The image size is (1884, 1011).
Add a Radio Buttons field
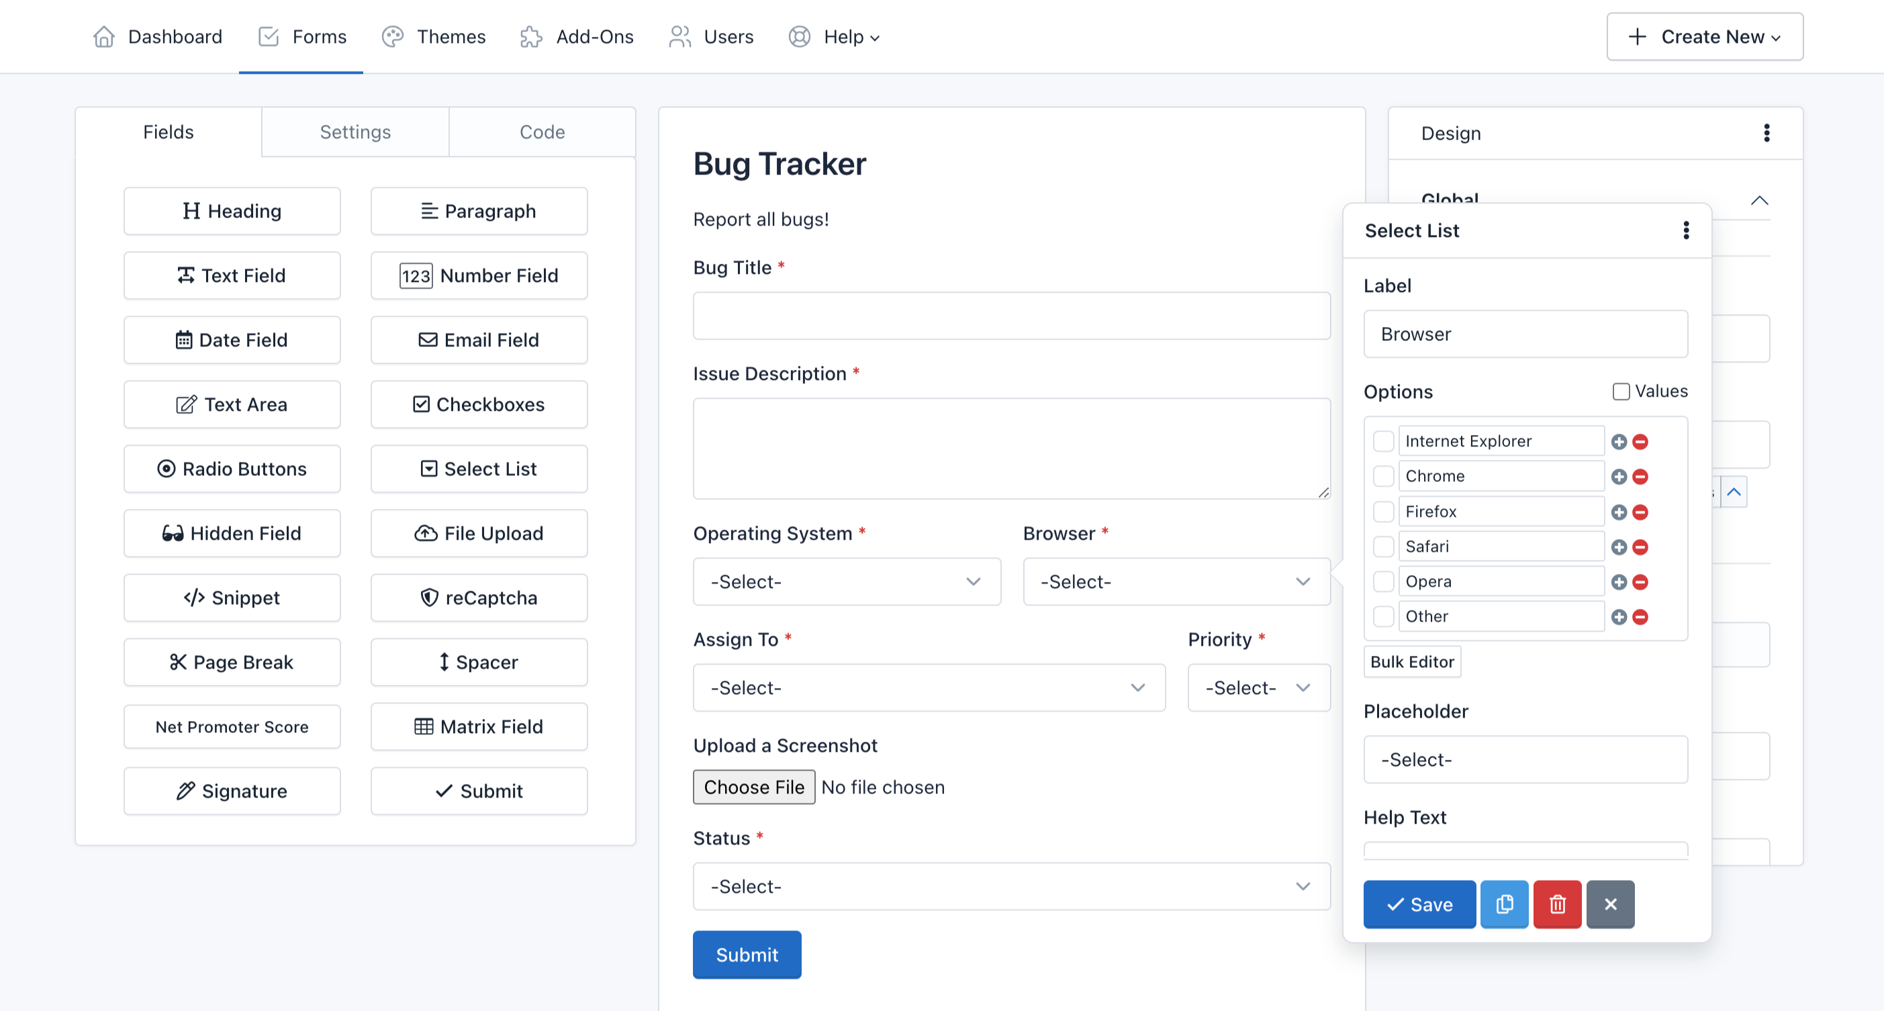pyautogui.click(x=232, y=469)
